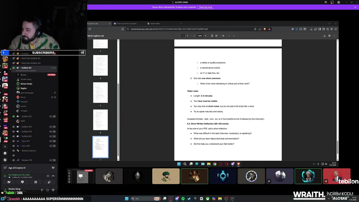Toggle noise suppression waveform icon

[48, 176]
